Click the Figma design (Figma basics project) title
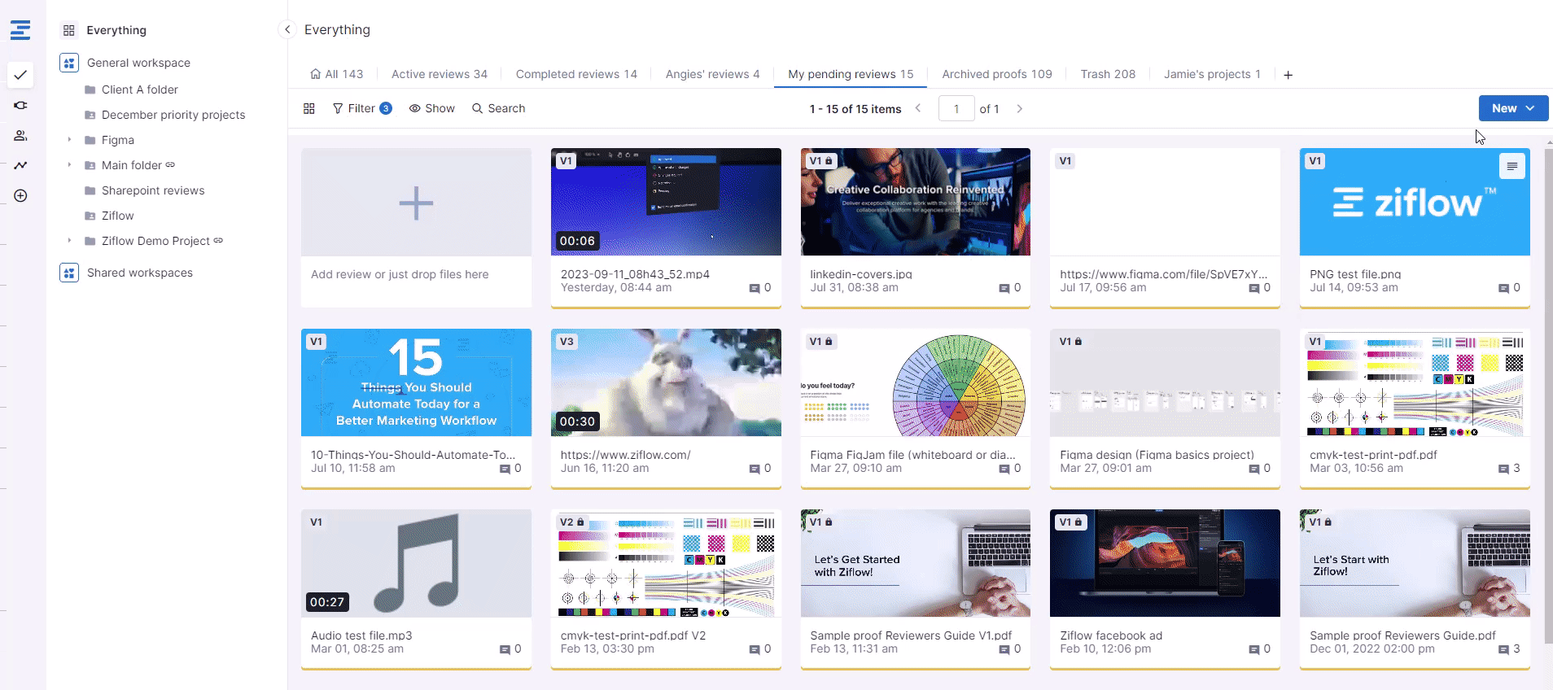1553x690 pixels. (x=1157, y=455)
